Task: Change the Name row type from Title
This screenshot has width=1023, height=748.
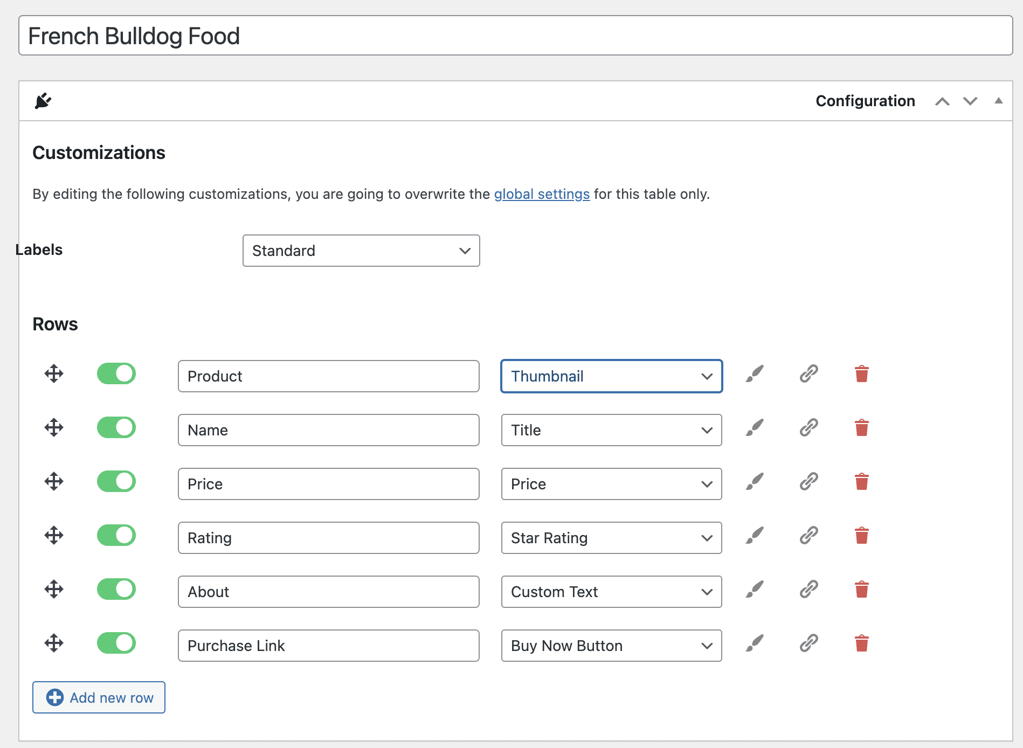Action: click(611, 430)
